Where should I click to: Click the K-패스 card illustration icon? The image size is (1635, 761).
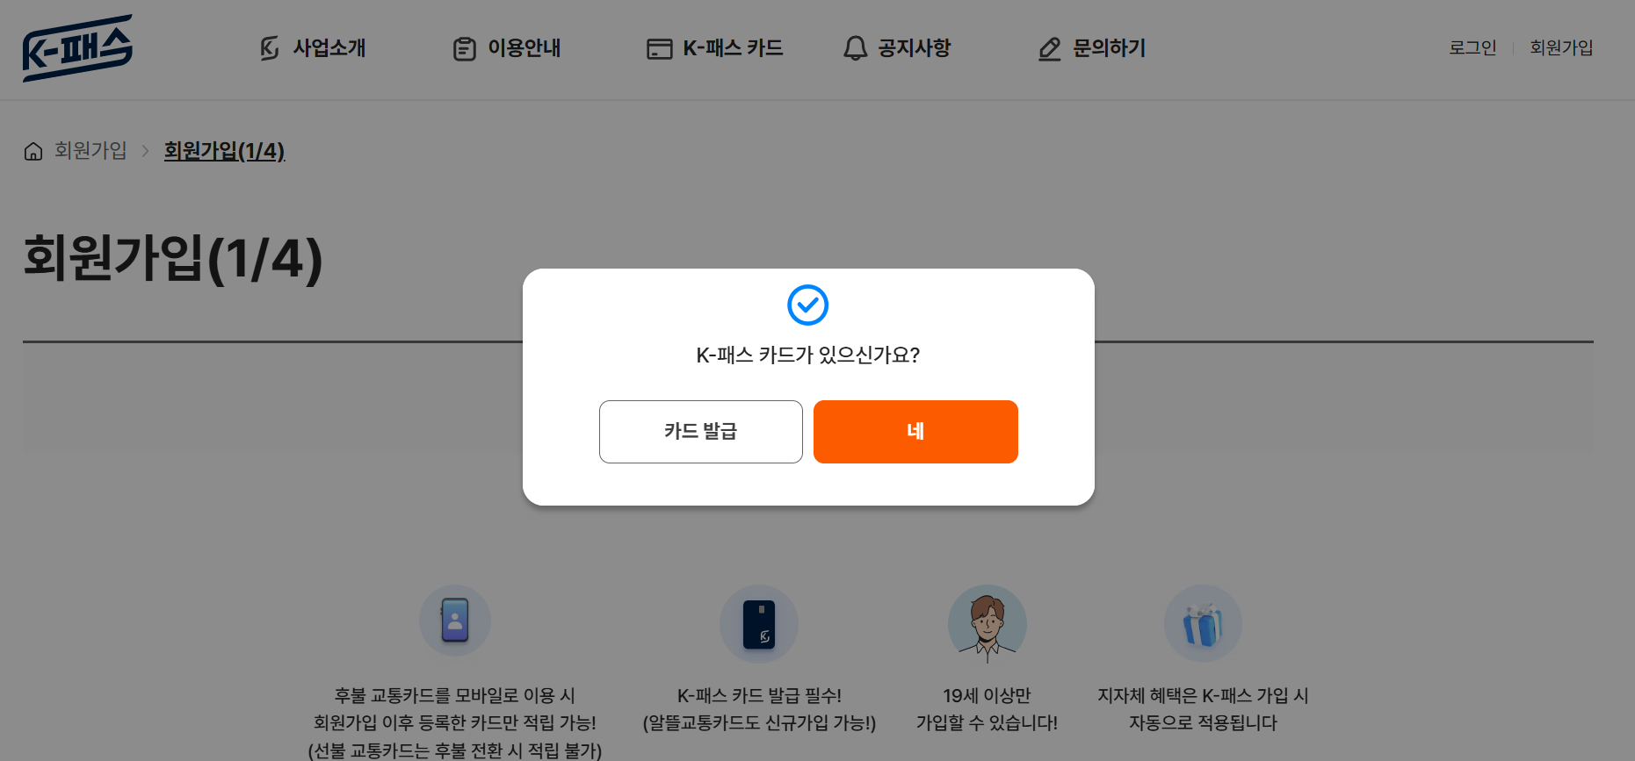click(759, 624)
